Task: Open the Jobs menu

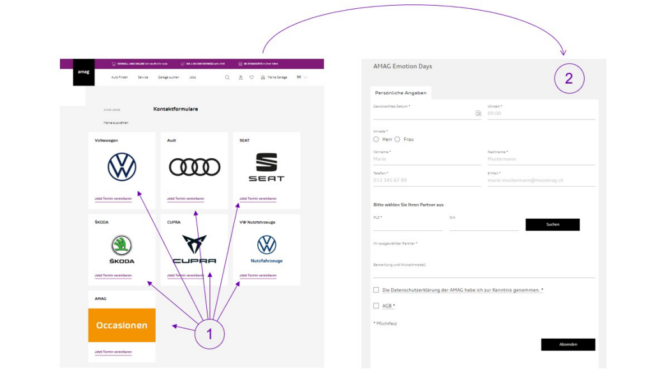Action: click(x=192, y=77)
